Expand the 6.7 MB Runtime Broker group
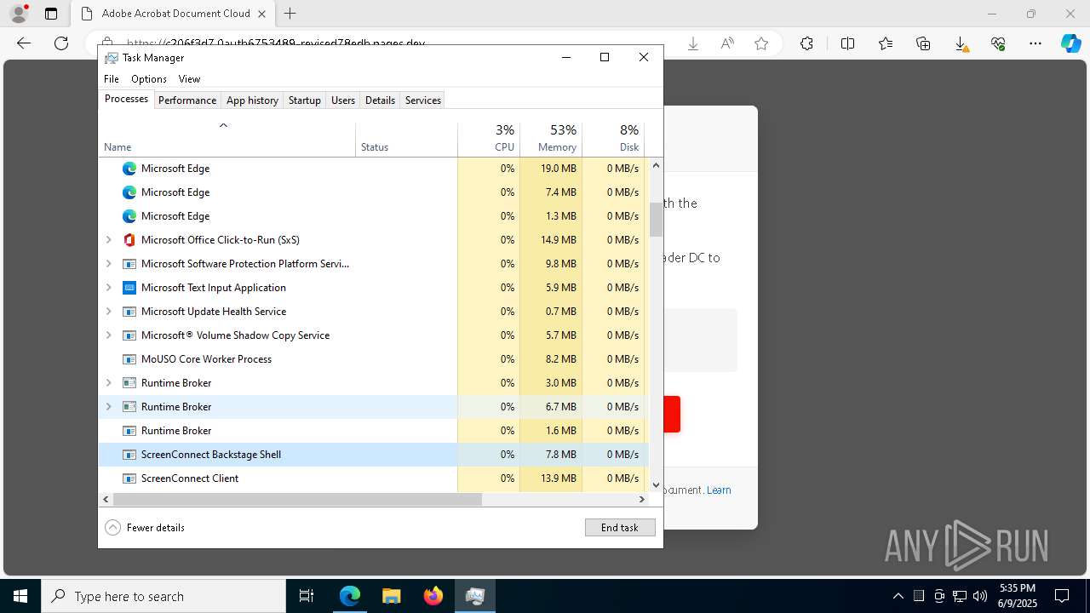The image size is (1090, 613). pos(108,407)
